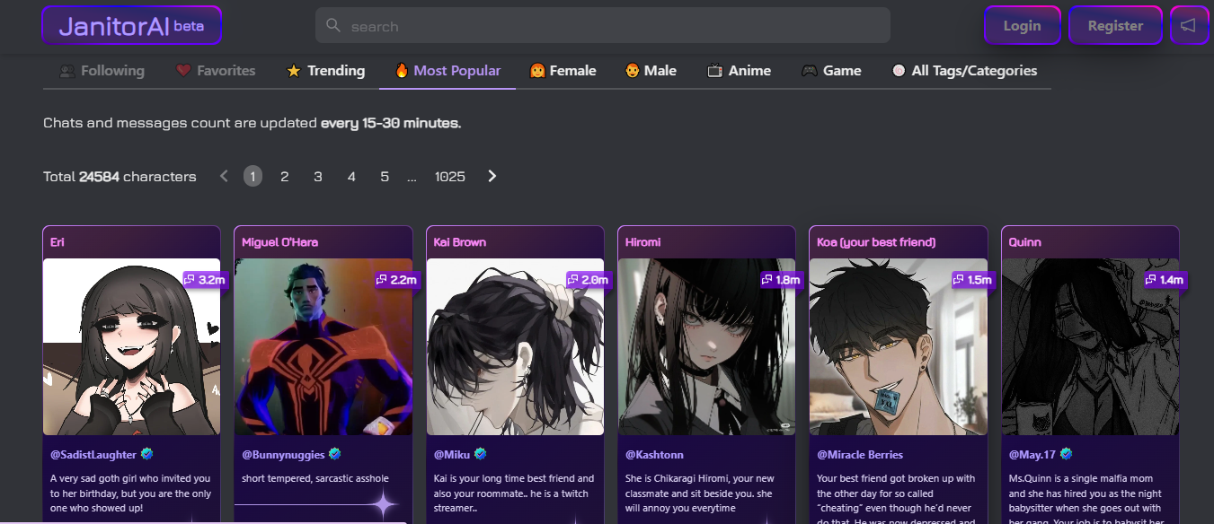The height and width of the screenshot is (524, 1214).
Task: Click Koa's 1.5m chat count badge
Action: [973, 280]
